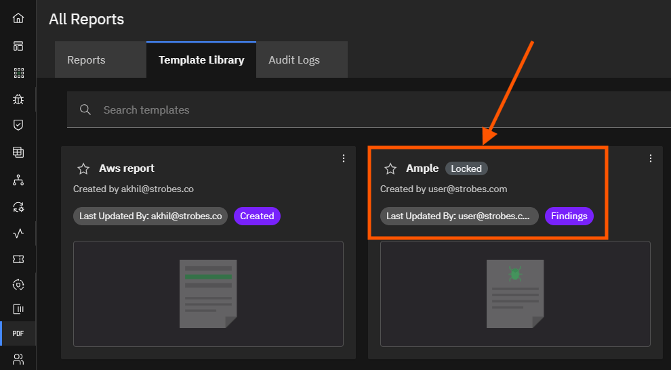Viewport: 671px width, 370px height.
Task: Open the activity pulse icon in the sidebar
Action: (18, 233)
